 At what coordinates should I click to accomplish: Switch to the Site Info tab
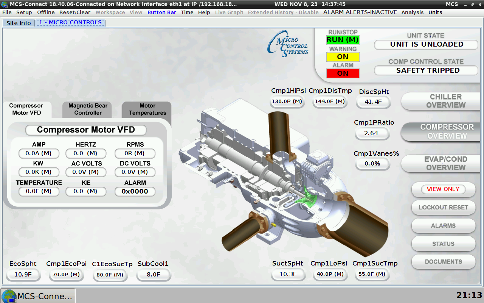pyautogui.click(x=19, y=23)
